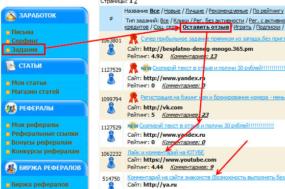Open Реферальные ссылки page
285x189 pixels.
click(x=45, y=133)
